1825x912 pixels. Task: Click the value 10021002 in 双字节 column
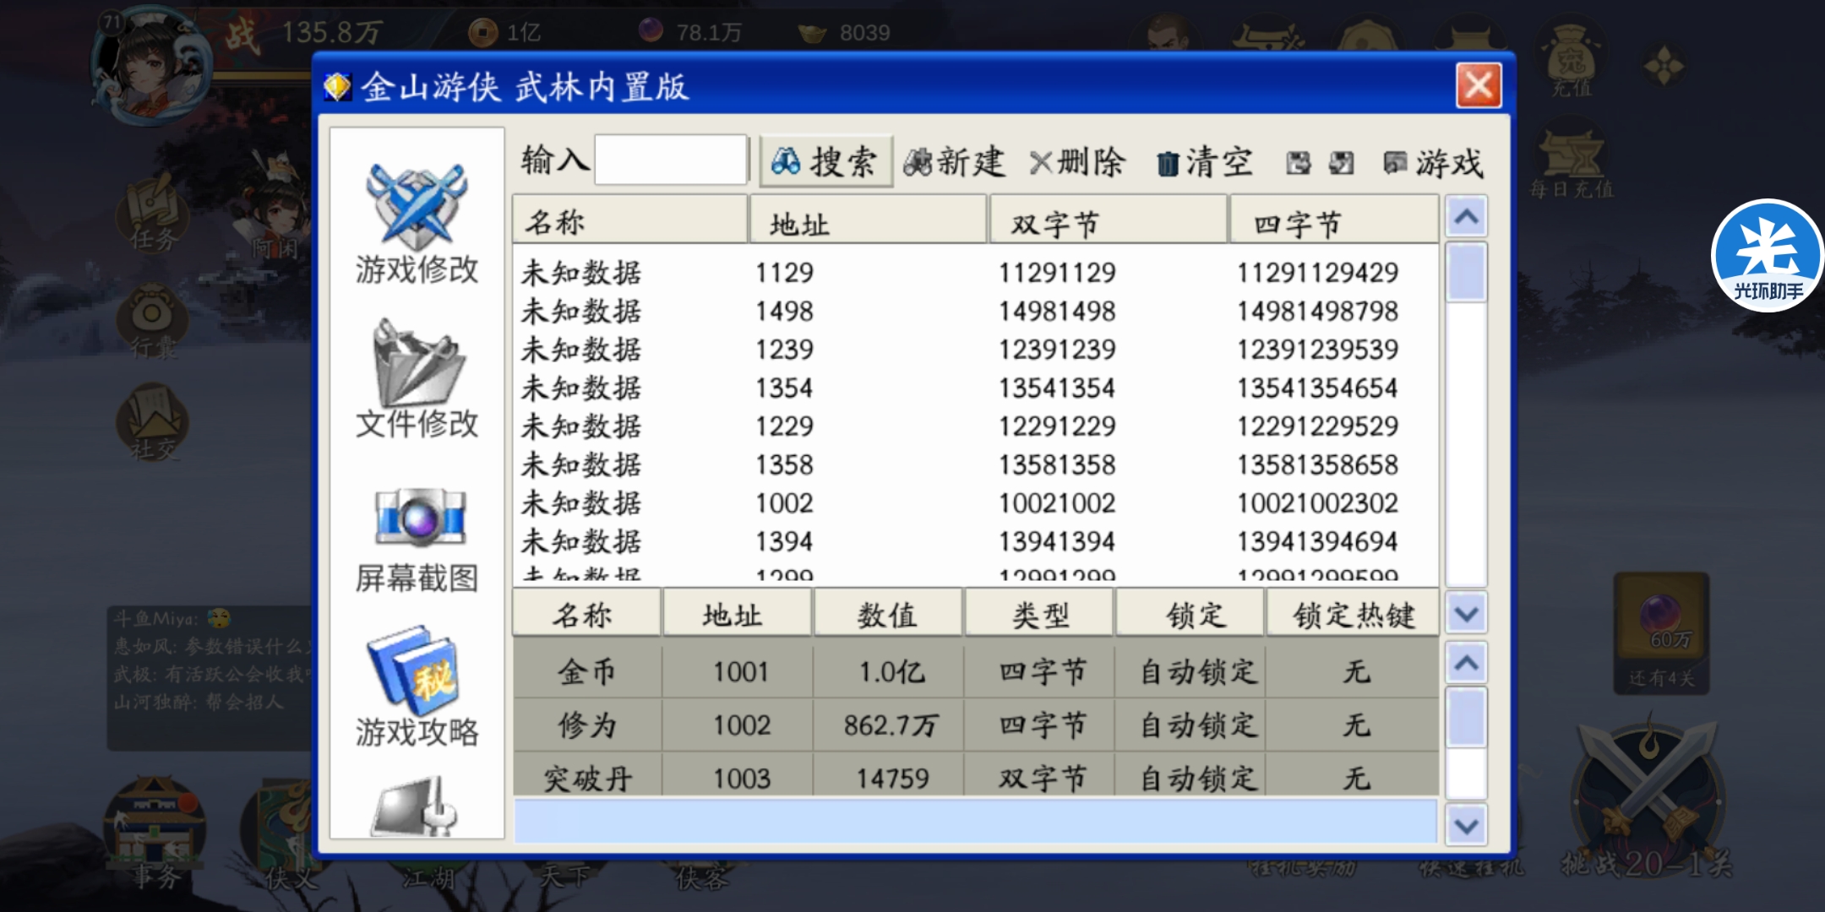pyautogui.click(x=1057, y=503)
